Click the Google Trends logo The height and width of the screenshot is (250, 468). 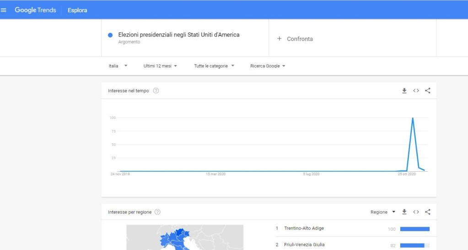pos(35,10)
